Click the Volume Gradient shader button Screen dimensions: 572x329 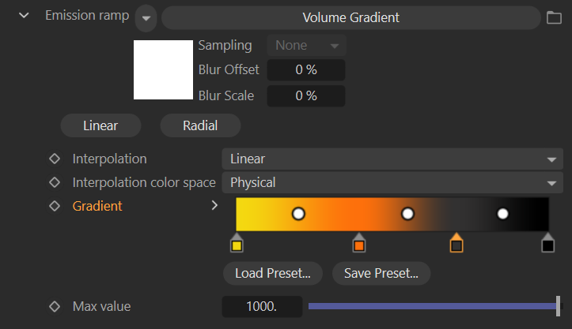pyautogui.click(x=350, y=17)
